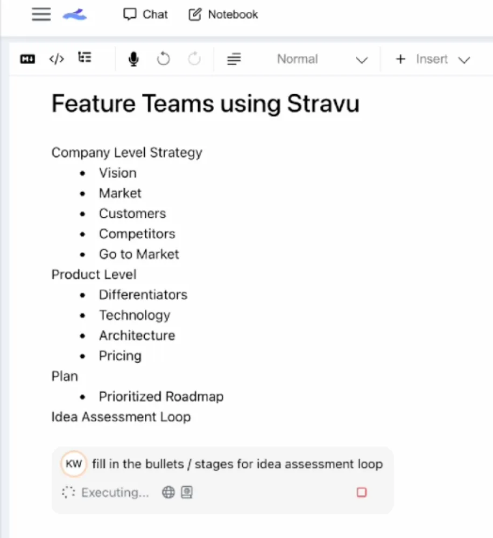Select the Competitors bullet
Screen dimensions: 493x538
tap(137, 233)
